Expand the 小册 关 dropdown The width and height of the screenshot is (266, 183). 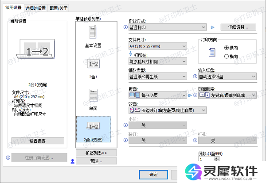158,126
